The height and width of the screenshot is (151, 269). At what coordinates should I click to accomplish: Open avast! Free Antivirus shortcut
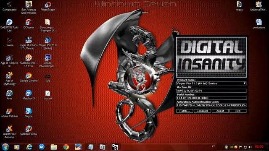[9, 132]
